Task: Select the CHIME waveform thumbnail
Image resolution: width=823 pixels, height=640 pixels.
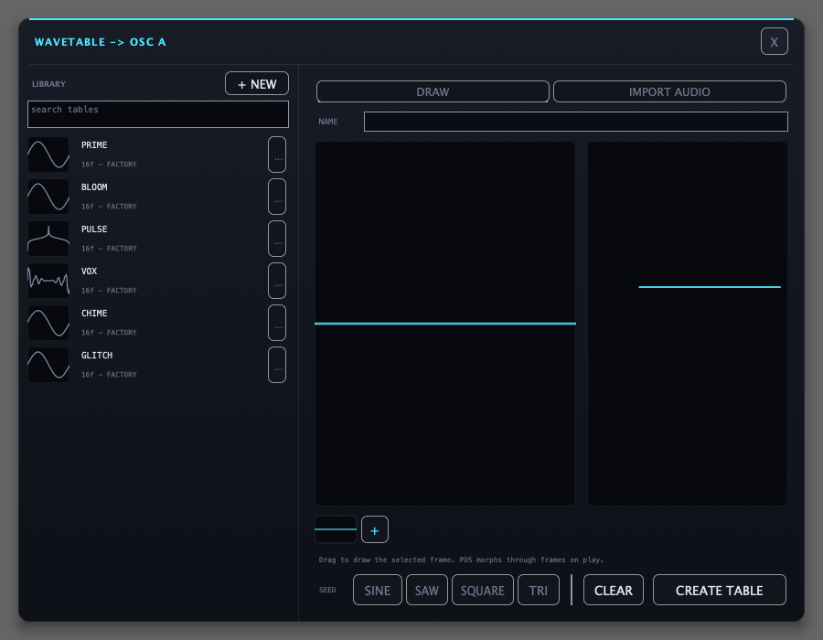Action: tap(48, 323)
